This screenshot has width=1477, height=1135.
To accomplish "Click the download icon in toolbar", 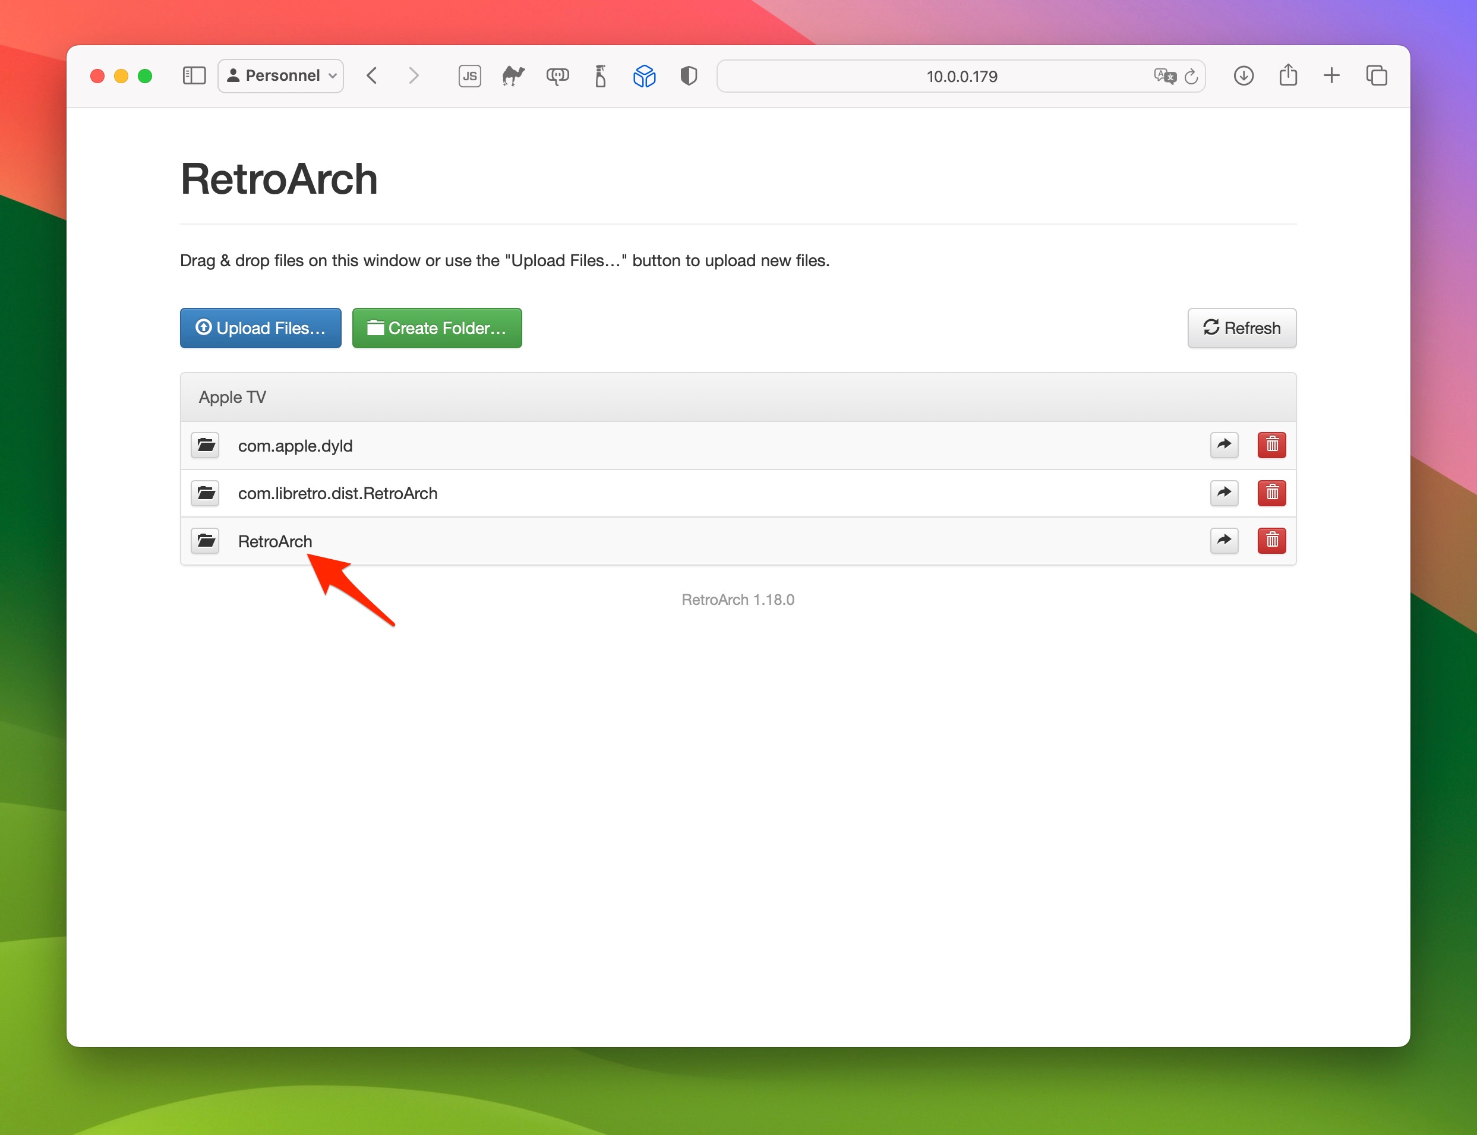I will [x=1244, y=76].
